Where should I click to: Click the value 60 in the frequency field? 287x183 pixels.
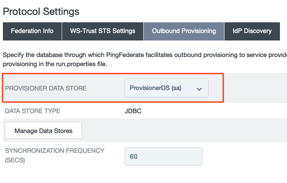[134, 157]
